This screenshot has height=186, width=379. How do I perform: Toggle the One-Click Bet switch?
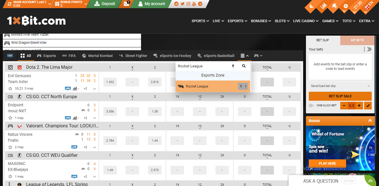pos(312,106)
